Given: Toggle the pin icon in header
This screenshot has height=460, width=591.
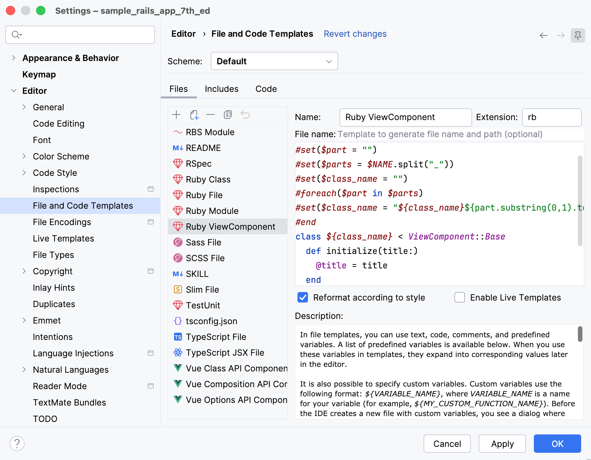Looking at the screenshot, I should 578,35.
